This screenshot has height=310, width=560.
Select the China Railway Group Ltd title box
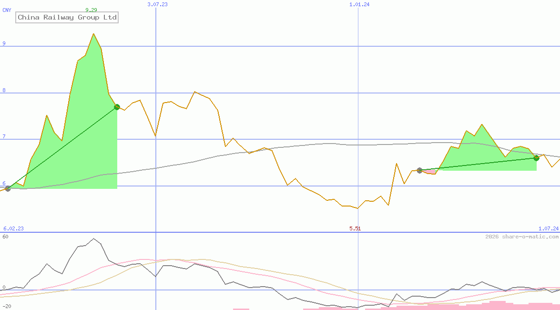[67, 18]
